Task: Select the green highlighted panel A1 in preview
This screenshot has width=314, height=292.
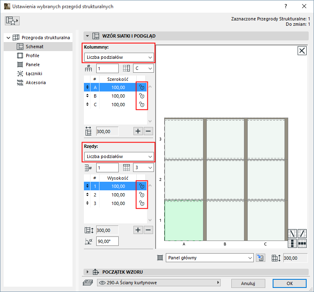Action: click(184, 221)
